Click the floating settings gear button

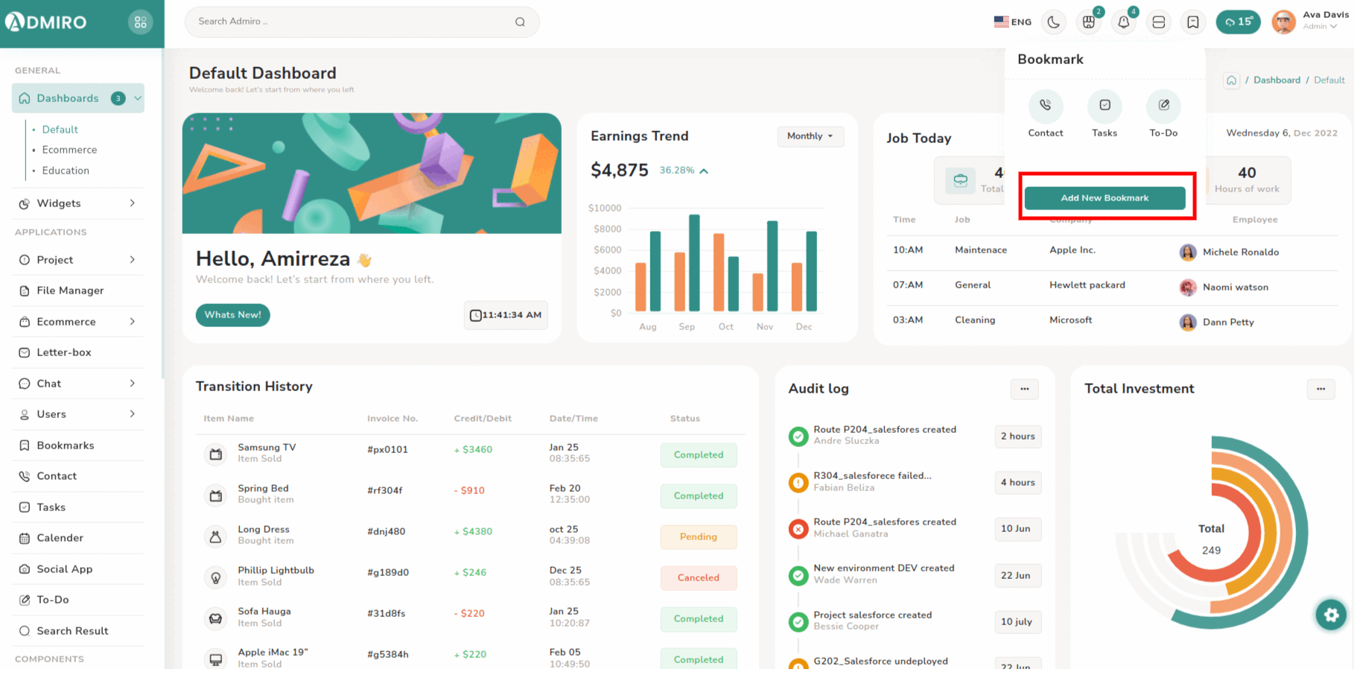(x=1331, y=615)
